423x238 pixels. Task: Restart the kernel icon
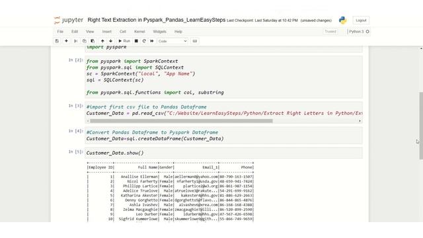(x=144, y=41)
